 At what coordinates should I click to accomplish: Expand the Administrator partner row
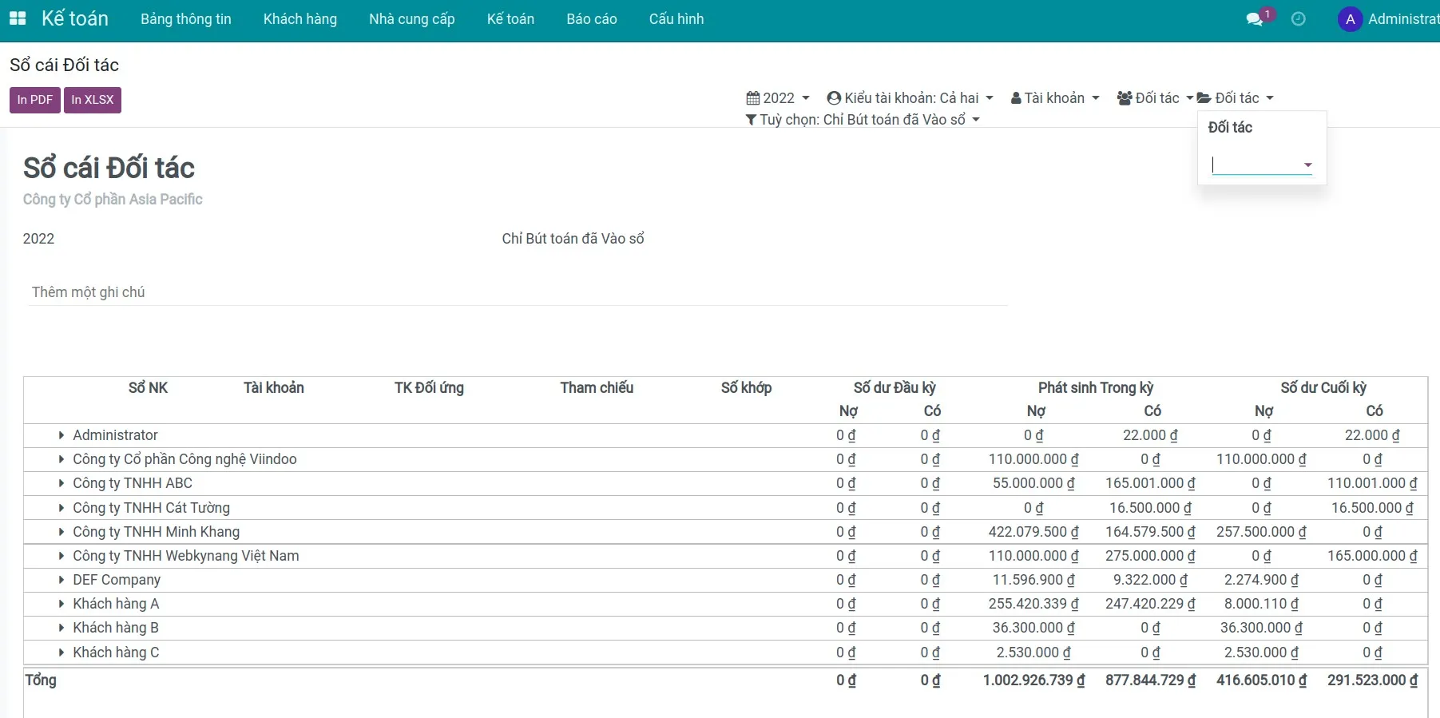(61, 435)
